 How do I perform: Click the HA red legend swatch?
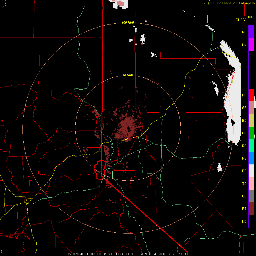pyautogui.click(x=251, y=95)
